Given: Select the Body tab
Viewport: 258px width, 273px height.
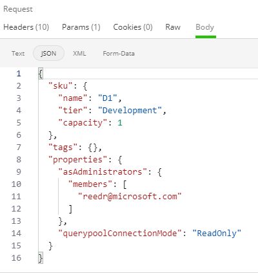Looking at the screenshot, I should [204, 28].
